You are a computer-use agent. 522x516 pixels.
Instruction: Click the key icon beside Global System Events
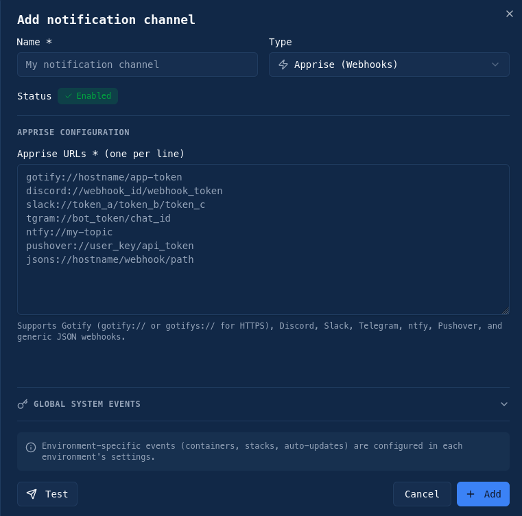point(23,404)
